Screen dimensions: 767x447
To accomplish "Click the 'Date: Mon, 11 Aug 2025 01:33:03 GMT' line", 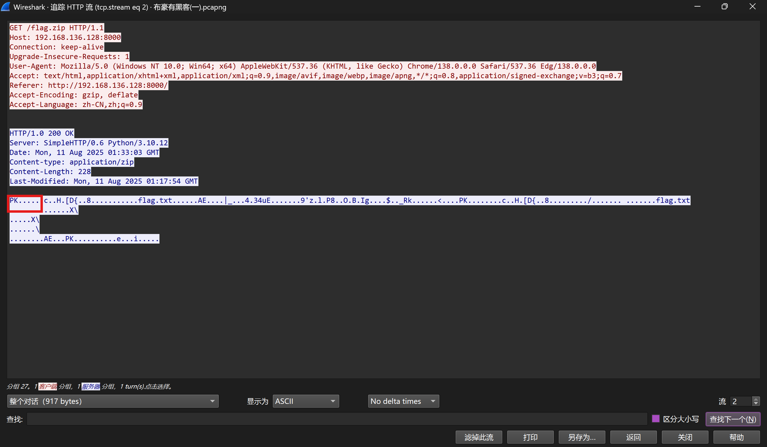I will [x=84, y=152].
